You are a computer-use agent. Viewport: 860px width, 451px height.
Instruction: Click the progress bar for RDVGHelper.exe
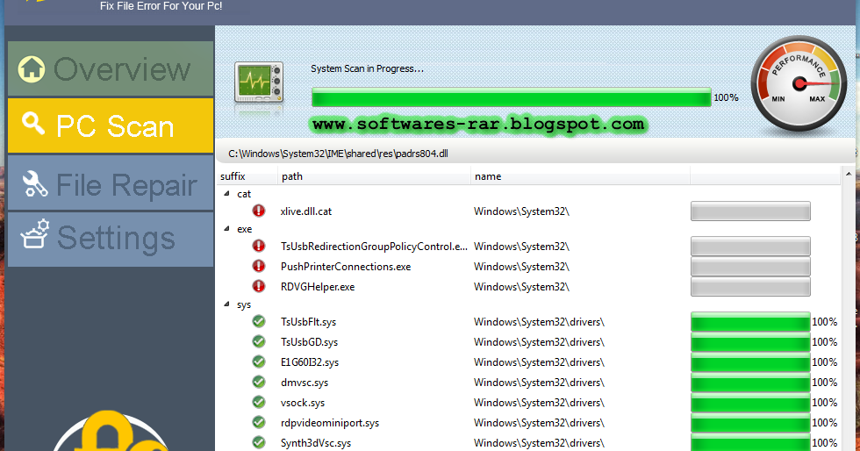pos(750,287)
